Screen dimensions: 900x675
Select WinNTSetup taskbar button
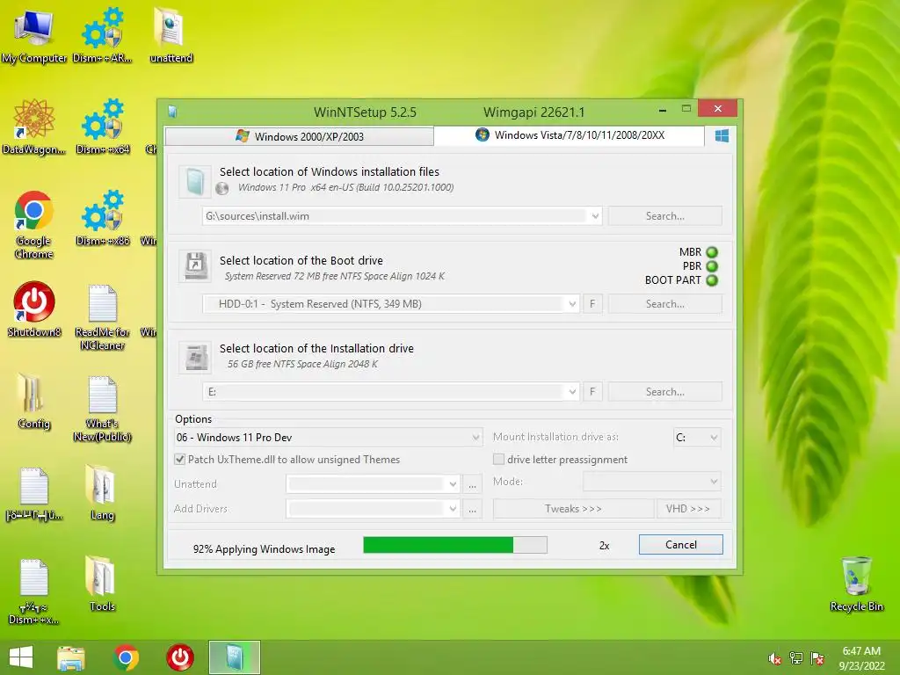pyautogui.click(x=234, y=657)
